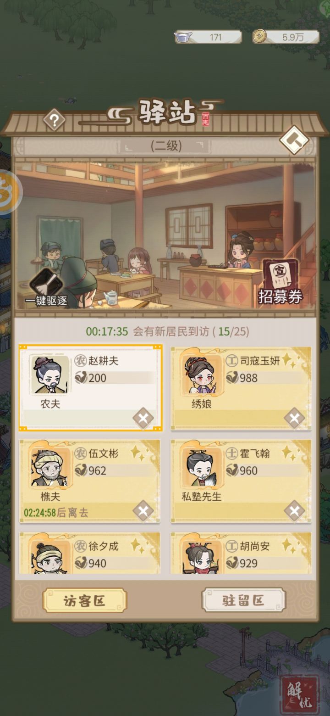
Task: Tap the silver ingot currency icon
Action: coord(183,37)
